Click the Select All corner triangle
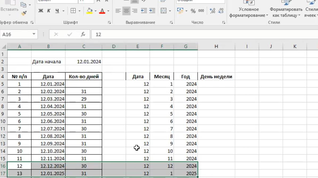Image resolution: width=318 pixels, height=178 pixels. [x=4, y=47]
